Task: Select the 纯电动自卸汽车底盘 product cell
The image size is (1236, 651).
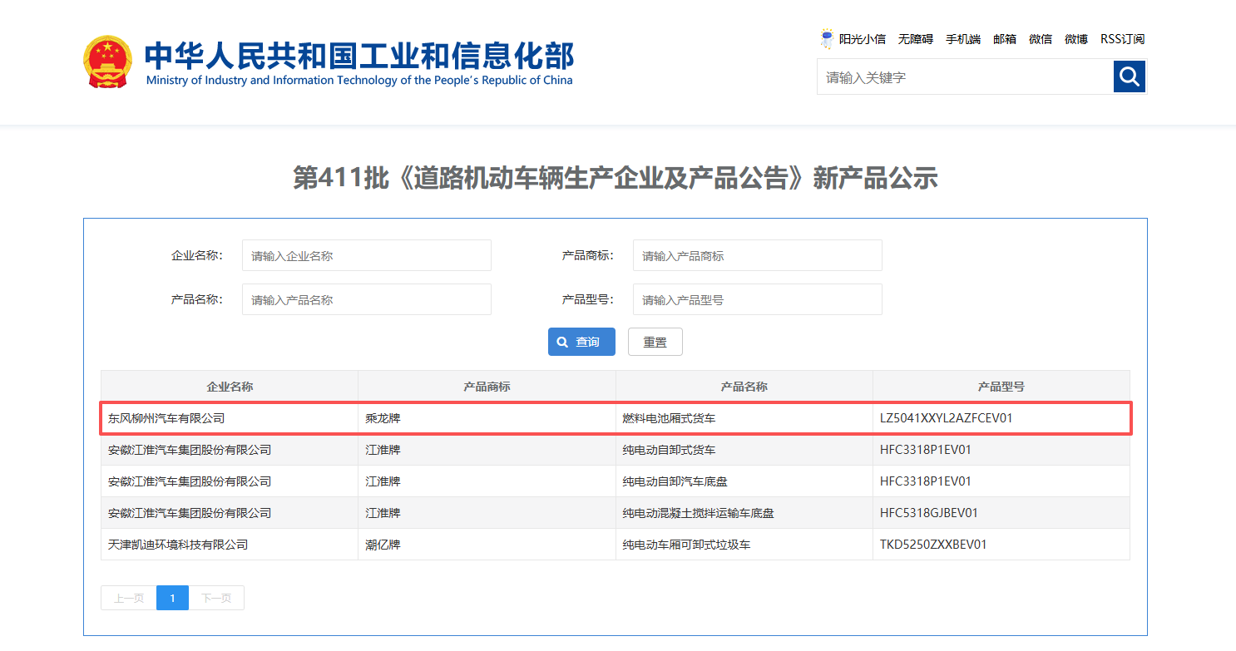Action: pos(744,481)
